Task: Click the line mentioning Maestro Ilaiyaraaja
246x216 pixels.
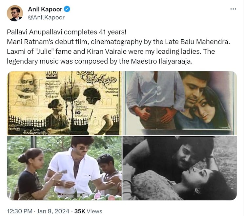Action: click(x=100, y=61)
